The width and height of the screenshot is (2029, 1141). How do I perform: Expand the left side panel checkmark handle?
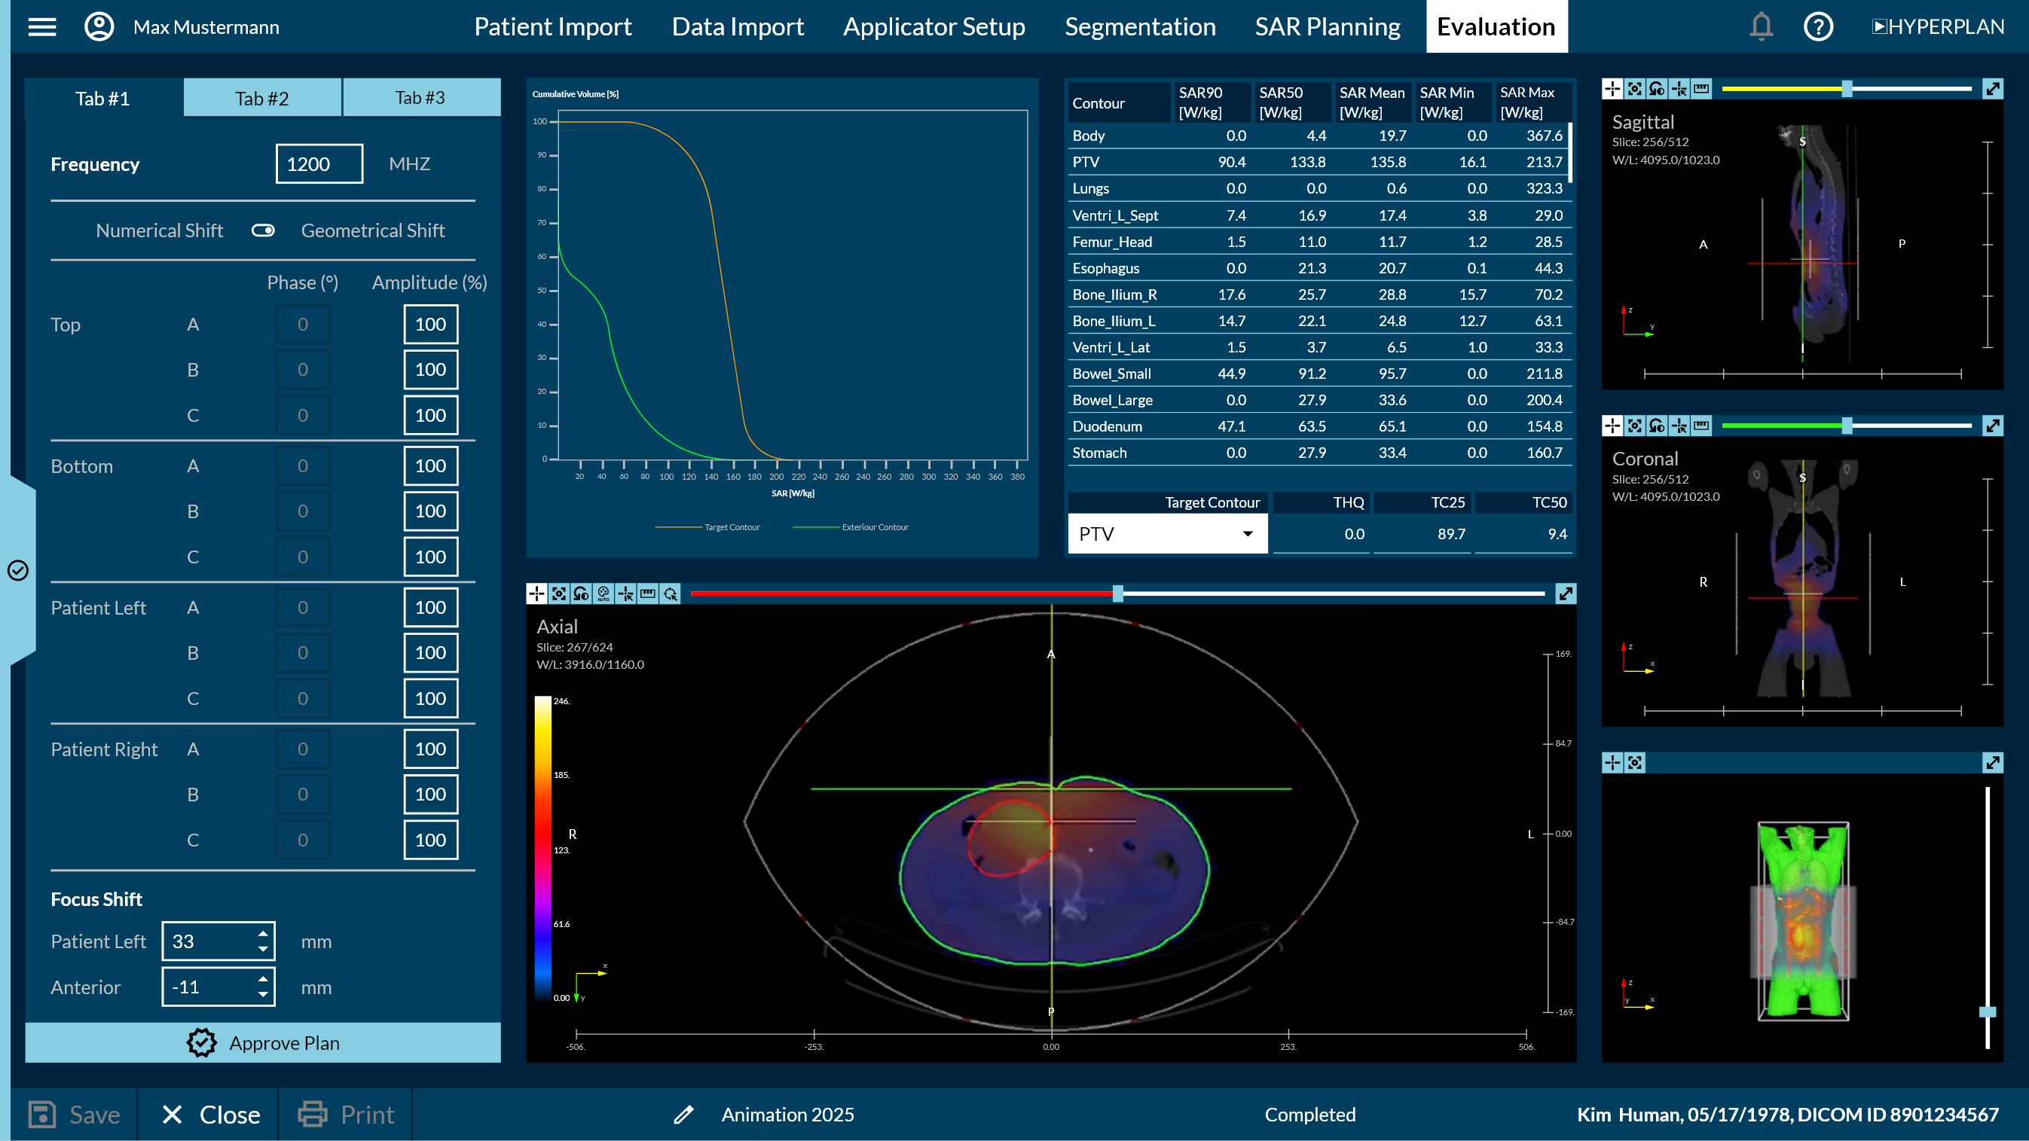pyautogui.click(x=18, y=570)
